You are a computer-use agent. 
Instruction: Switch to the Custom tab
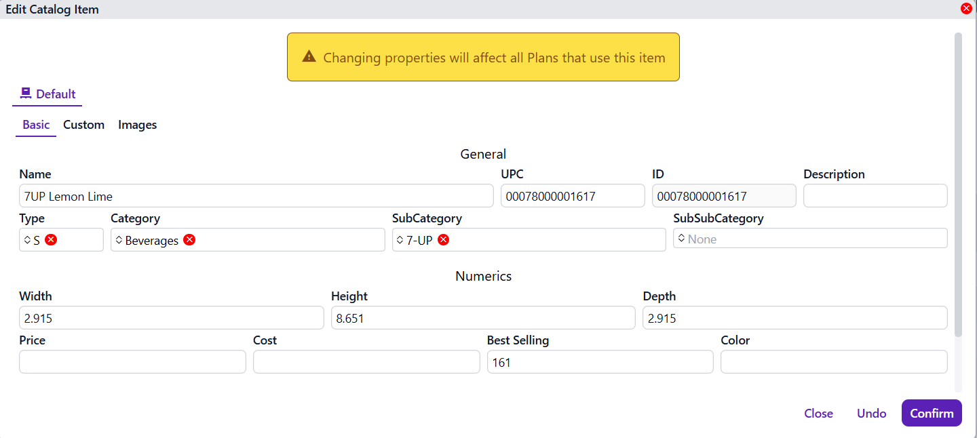83,125
